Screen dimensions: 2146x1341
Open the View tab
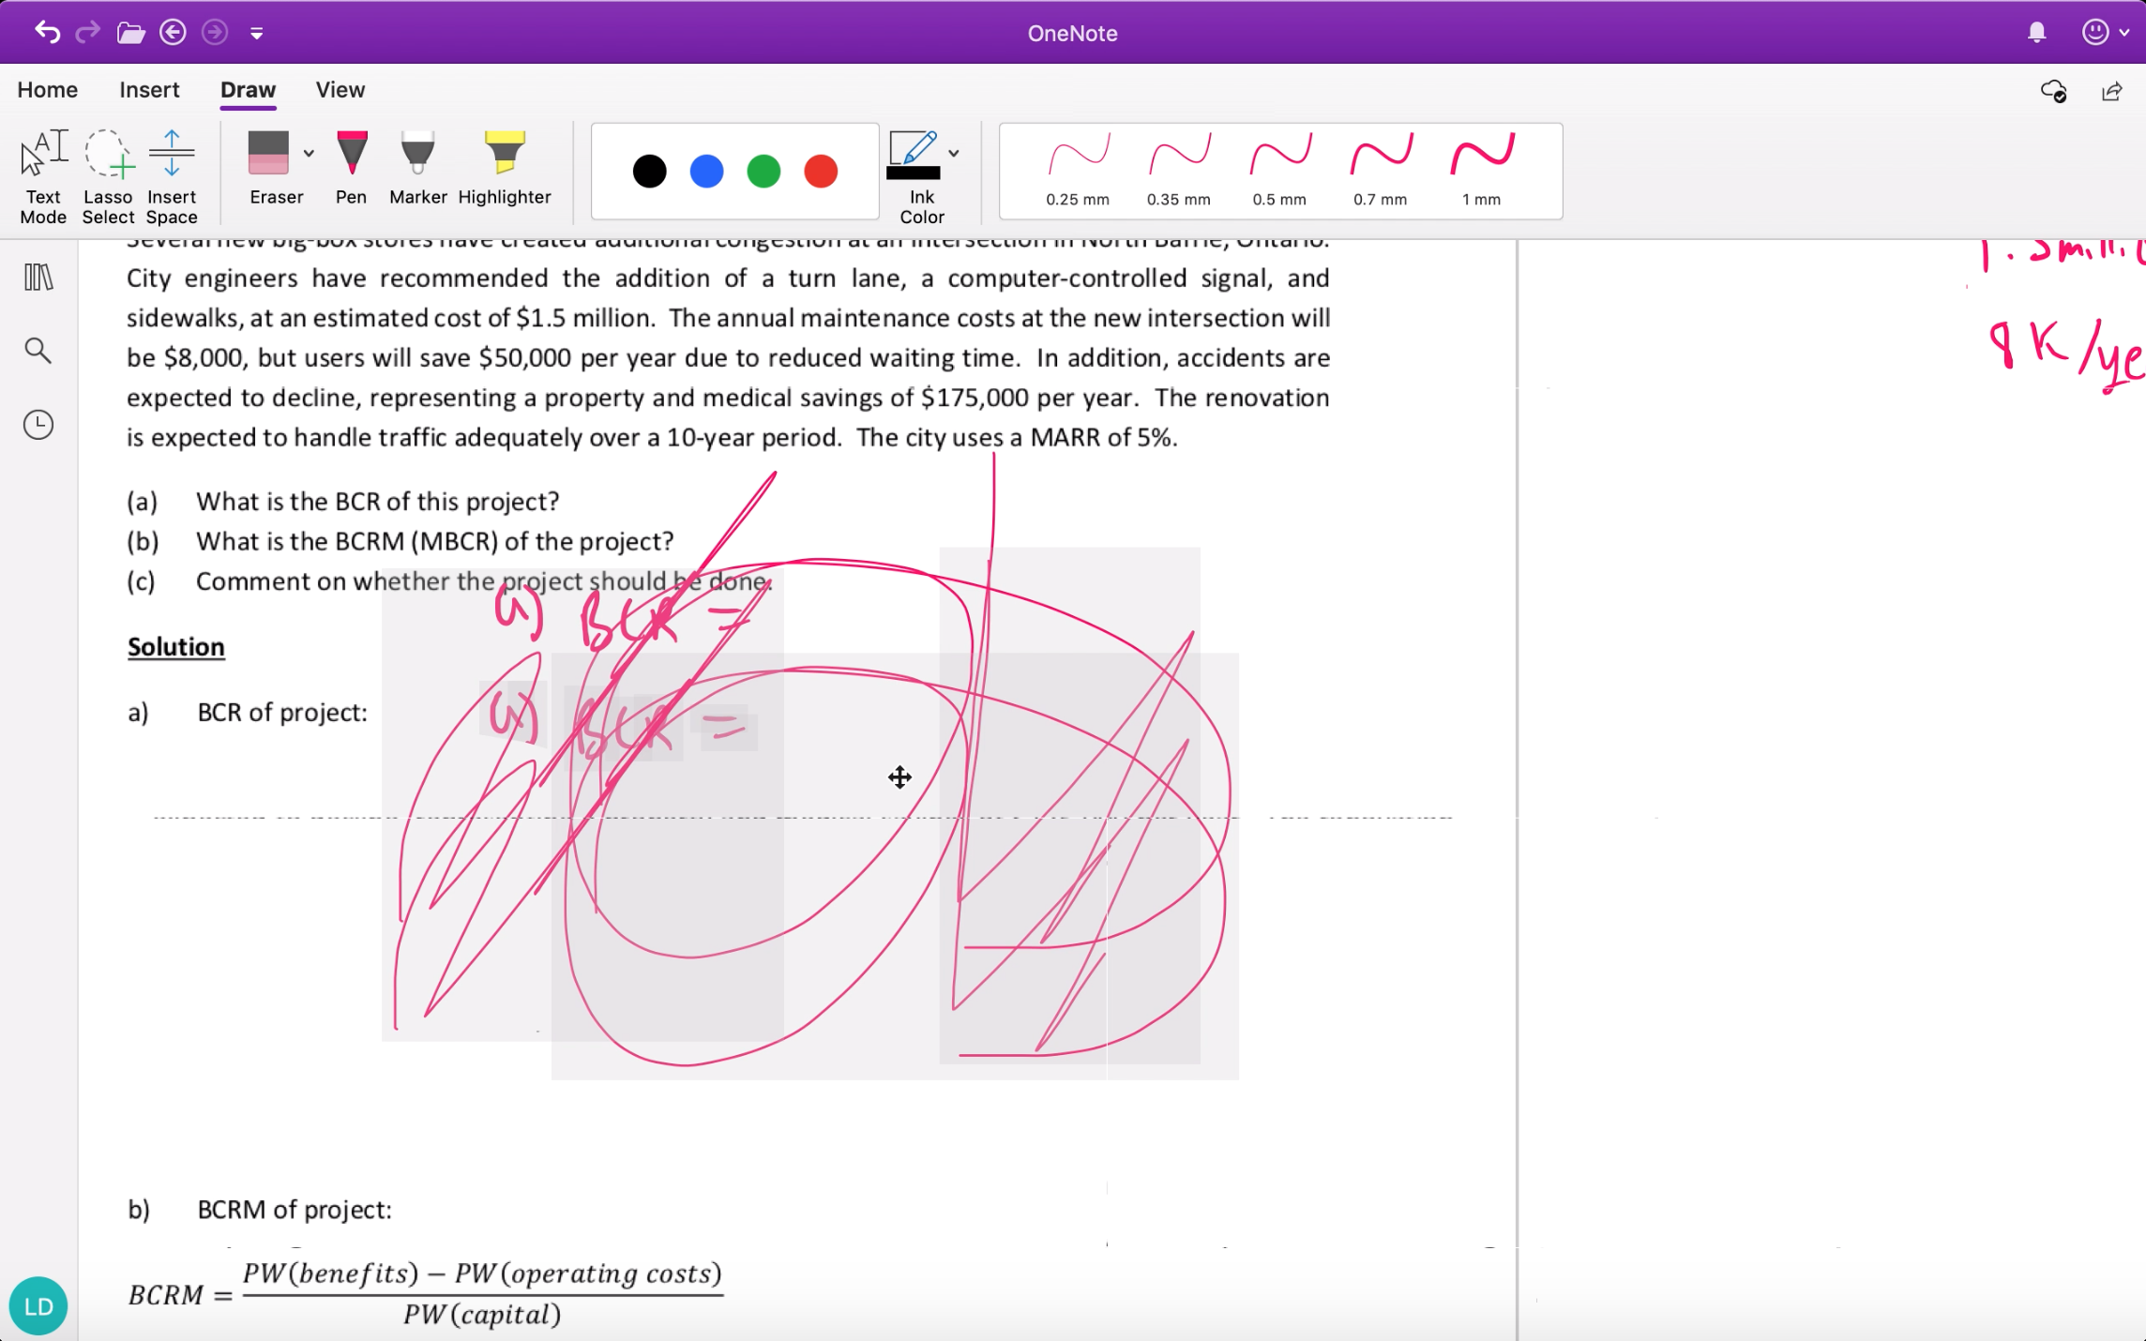[x=340, y=90]
